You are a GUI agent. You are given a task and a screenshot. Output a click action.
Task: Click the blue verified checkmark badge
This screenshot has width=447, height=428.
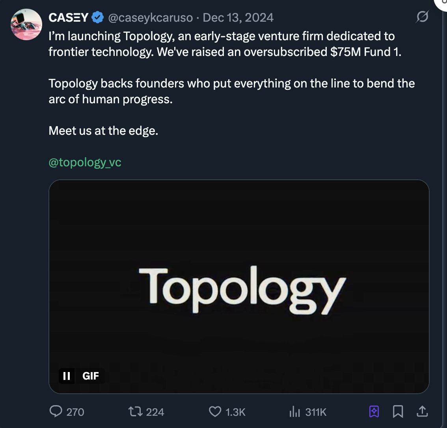tap(98, 18)
